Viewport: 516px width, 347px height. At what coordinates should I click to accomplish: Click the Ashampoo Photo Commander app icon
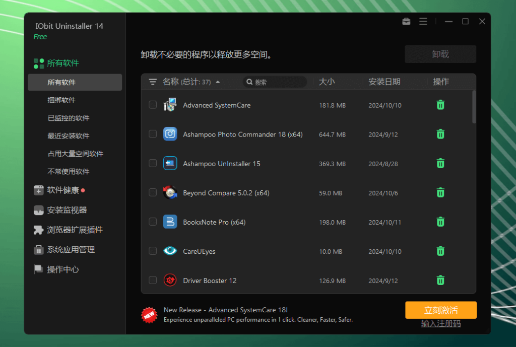[170, 134]
